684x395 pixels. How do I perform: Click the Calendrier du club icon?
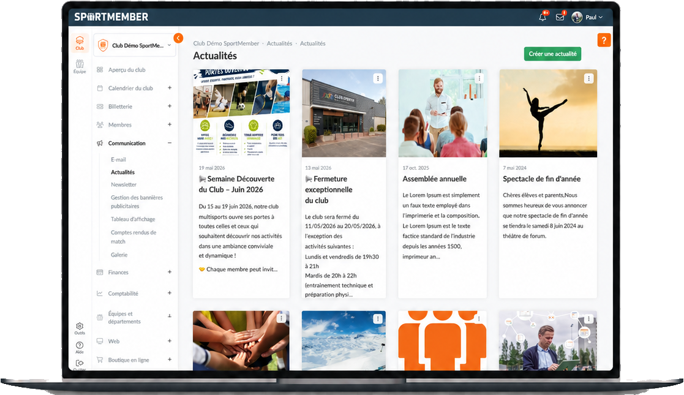click(x=100, y=88)
